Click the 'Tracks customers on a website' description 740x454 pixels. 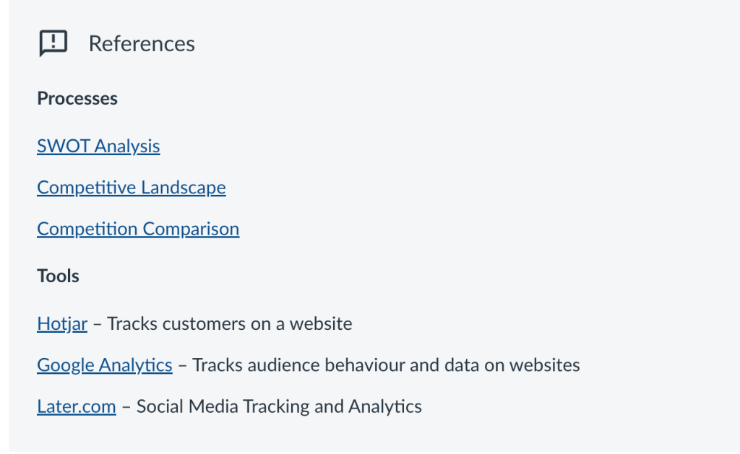point(229,324)
